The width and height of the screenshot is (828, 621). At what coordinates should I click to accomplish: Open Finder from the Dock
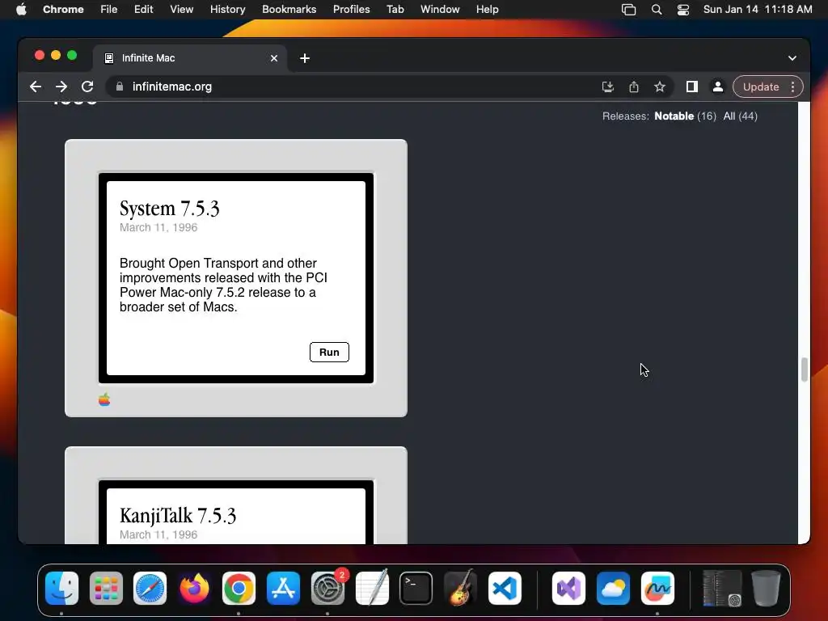pos(61,589)
